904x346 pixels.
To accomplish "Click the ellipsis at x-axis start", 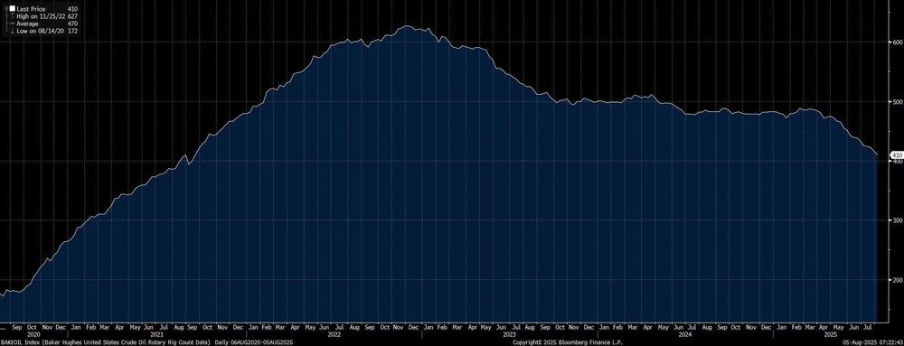I will [4, 328].
